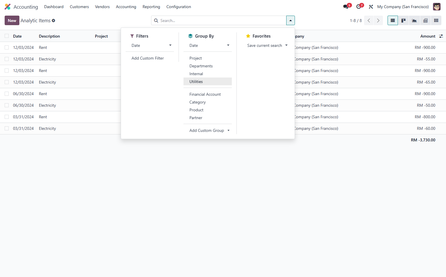446x277 pixels.
Task: Collapse the search options dropdown toggle
Action: point(291,21)
